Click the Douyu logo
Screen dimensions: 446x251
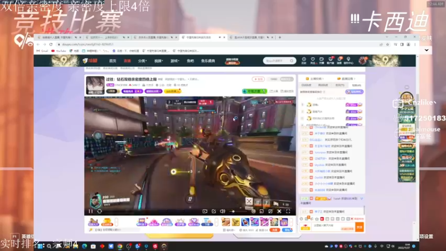(90, 61)
